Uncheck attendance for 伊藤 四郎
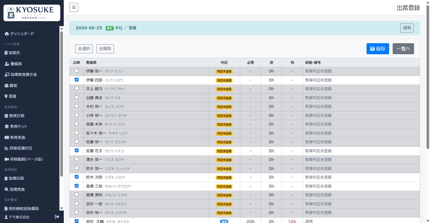 [76, 79]
